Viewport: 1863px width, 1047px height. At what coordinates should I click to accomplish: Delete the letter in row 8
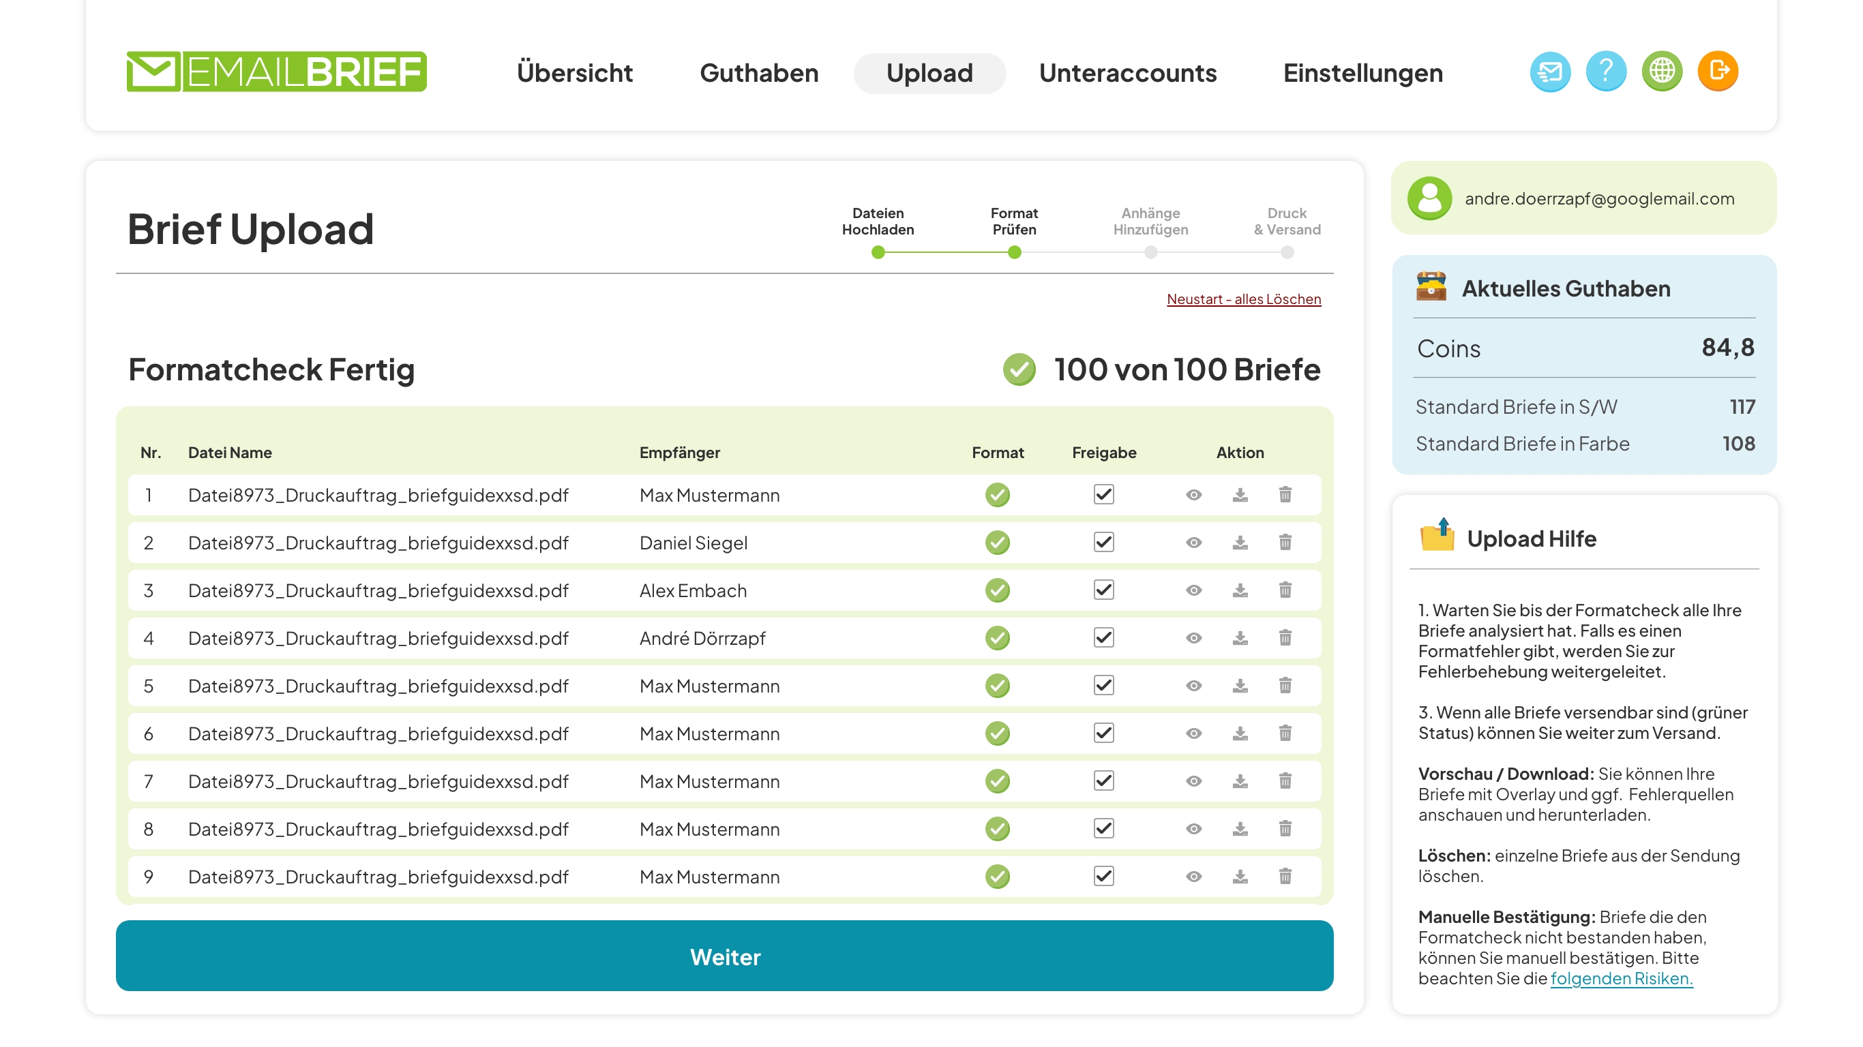pos(1285,830)
